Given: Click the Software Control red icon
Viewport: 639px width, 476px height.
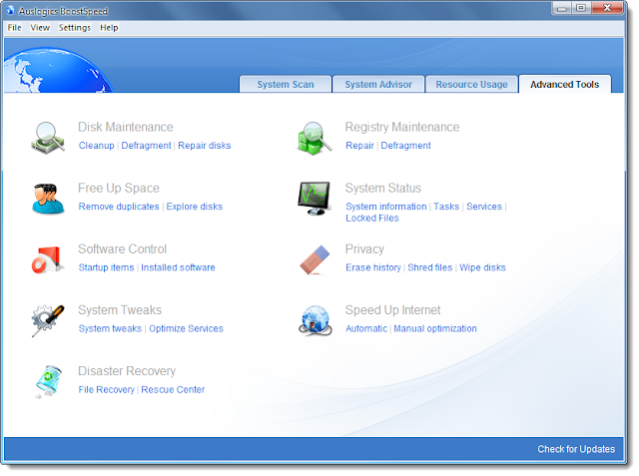Looking at the screenshot, I should pyautogui.click(x=48, y=259).
